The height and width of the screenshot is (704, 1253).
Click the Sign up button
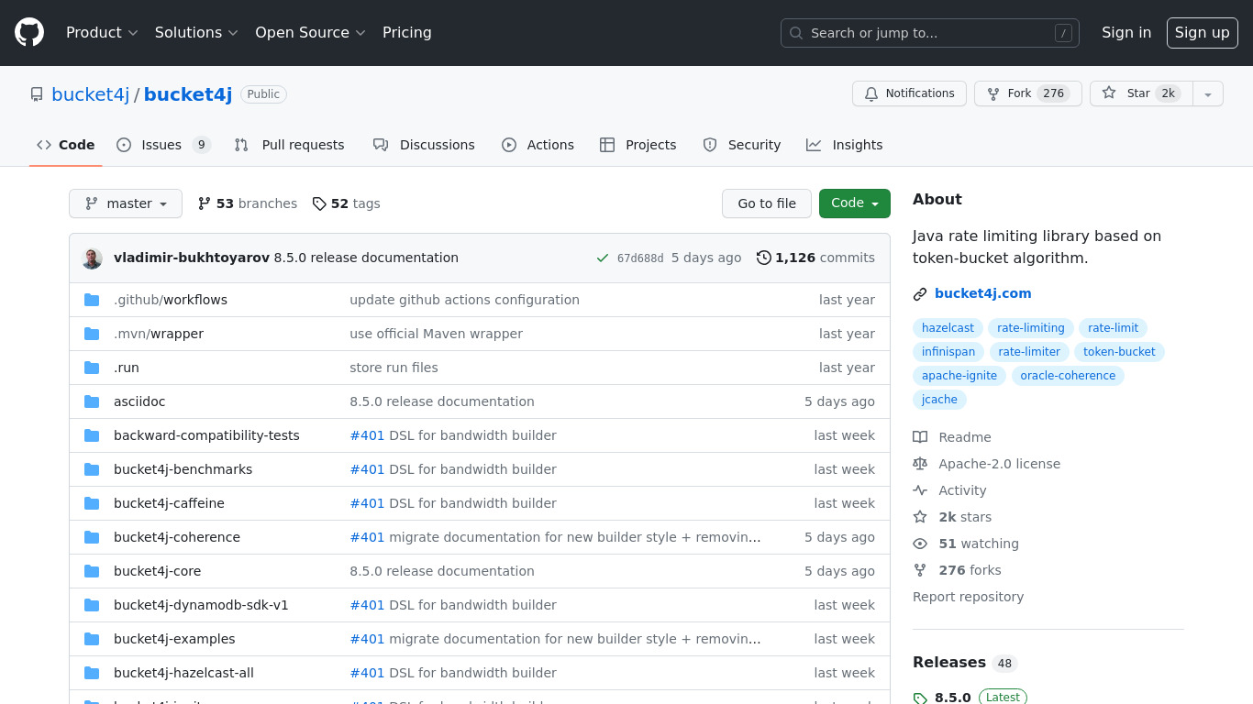[1203, 33]
